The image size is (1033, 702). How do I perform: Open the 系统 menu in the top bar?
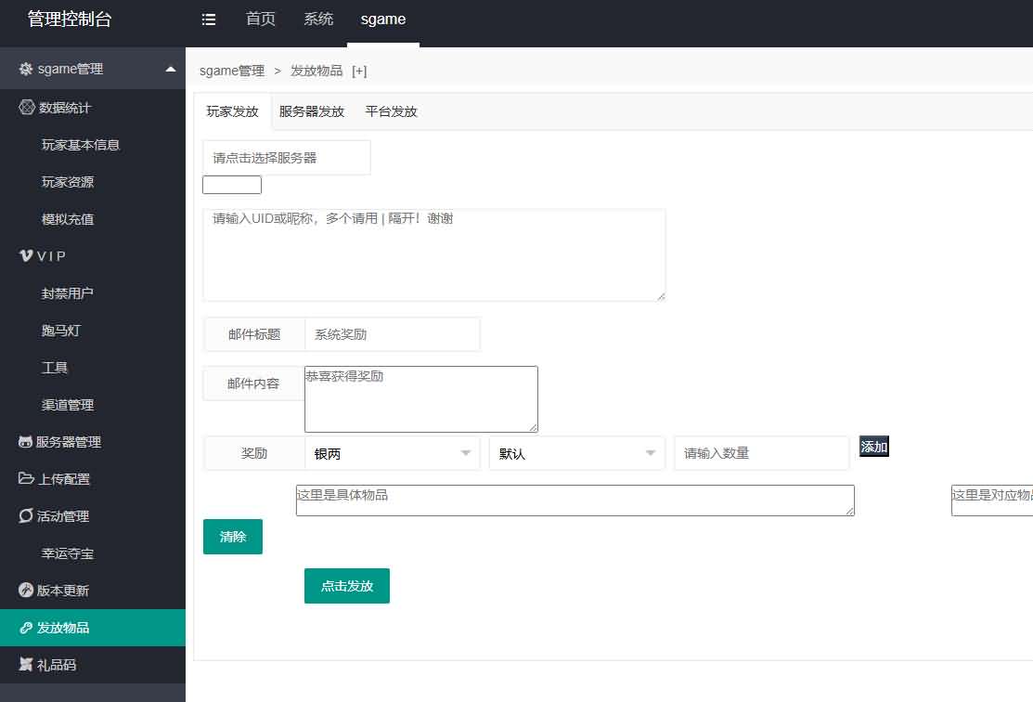(318, 18)
